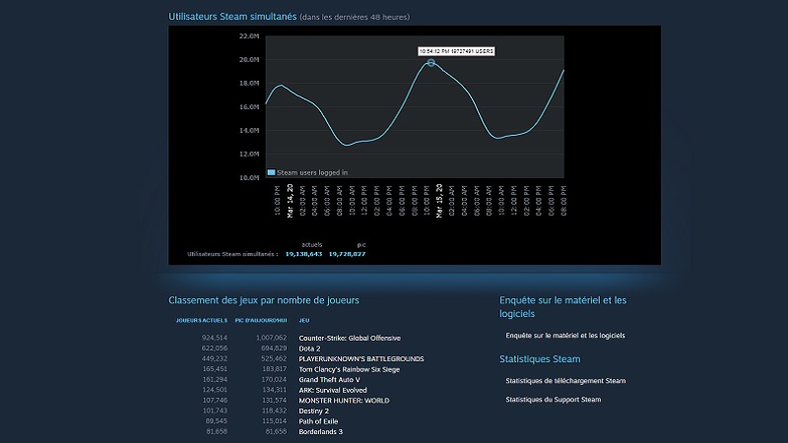788x443 pixels.
Task: Click PUBG peak value 525,462
Action: pyautogui.click(x=274, y=358)
